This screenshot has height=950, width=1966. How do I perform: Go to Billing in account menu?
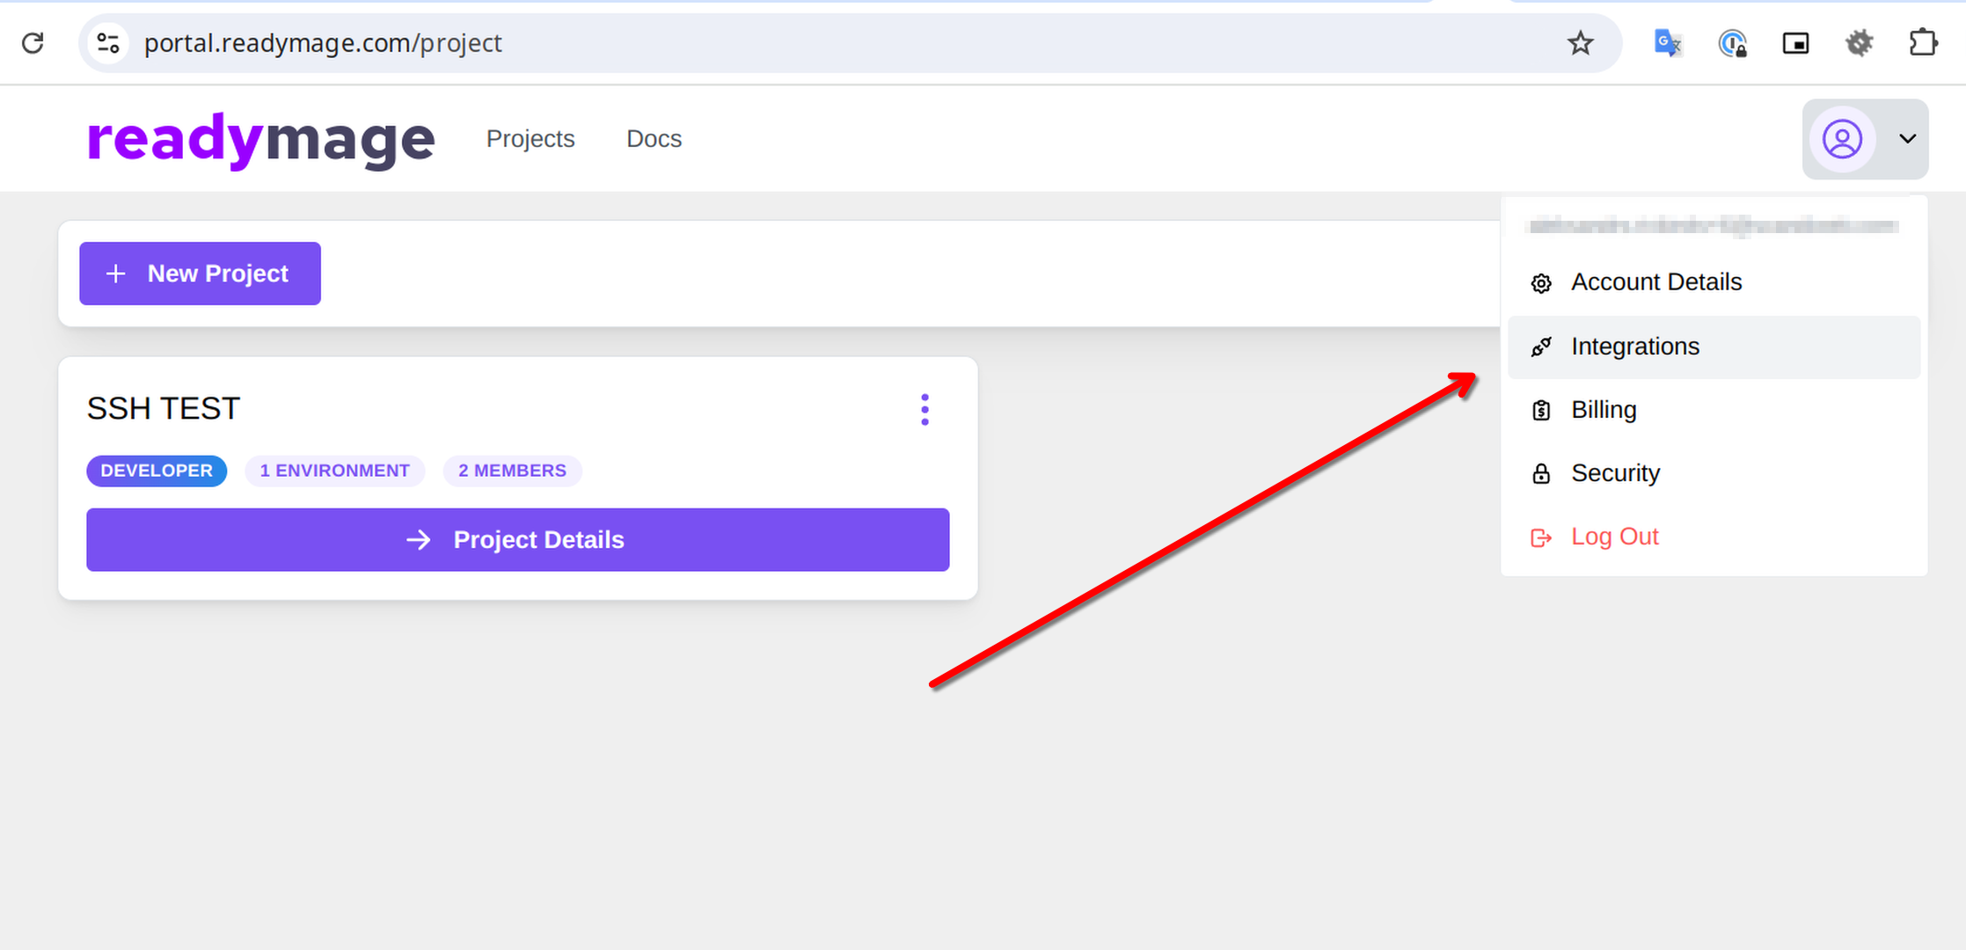tap(1603, 410)
